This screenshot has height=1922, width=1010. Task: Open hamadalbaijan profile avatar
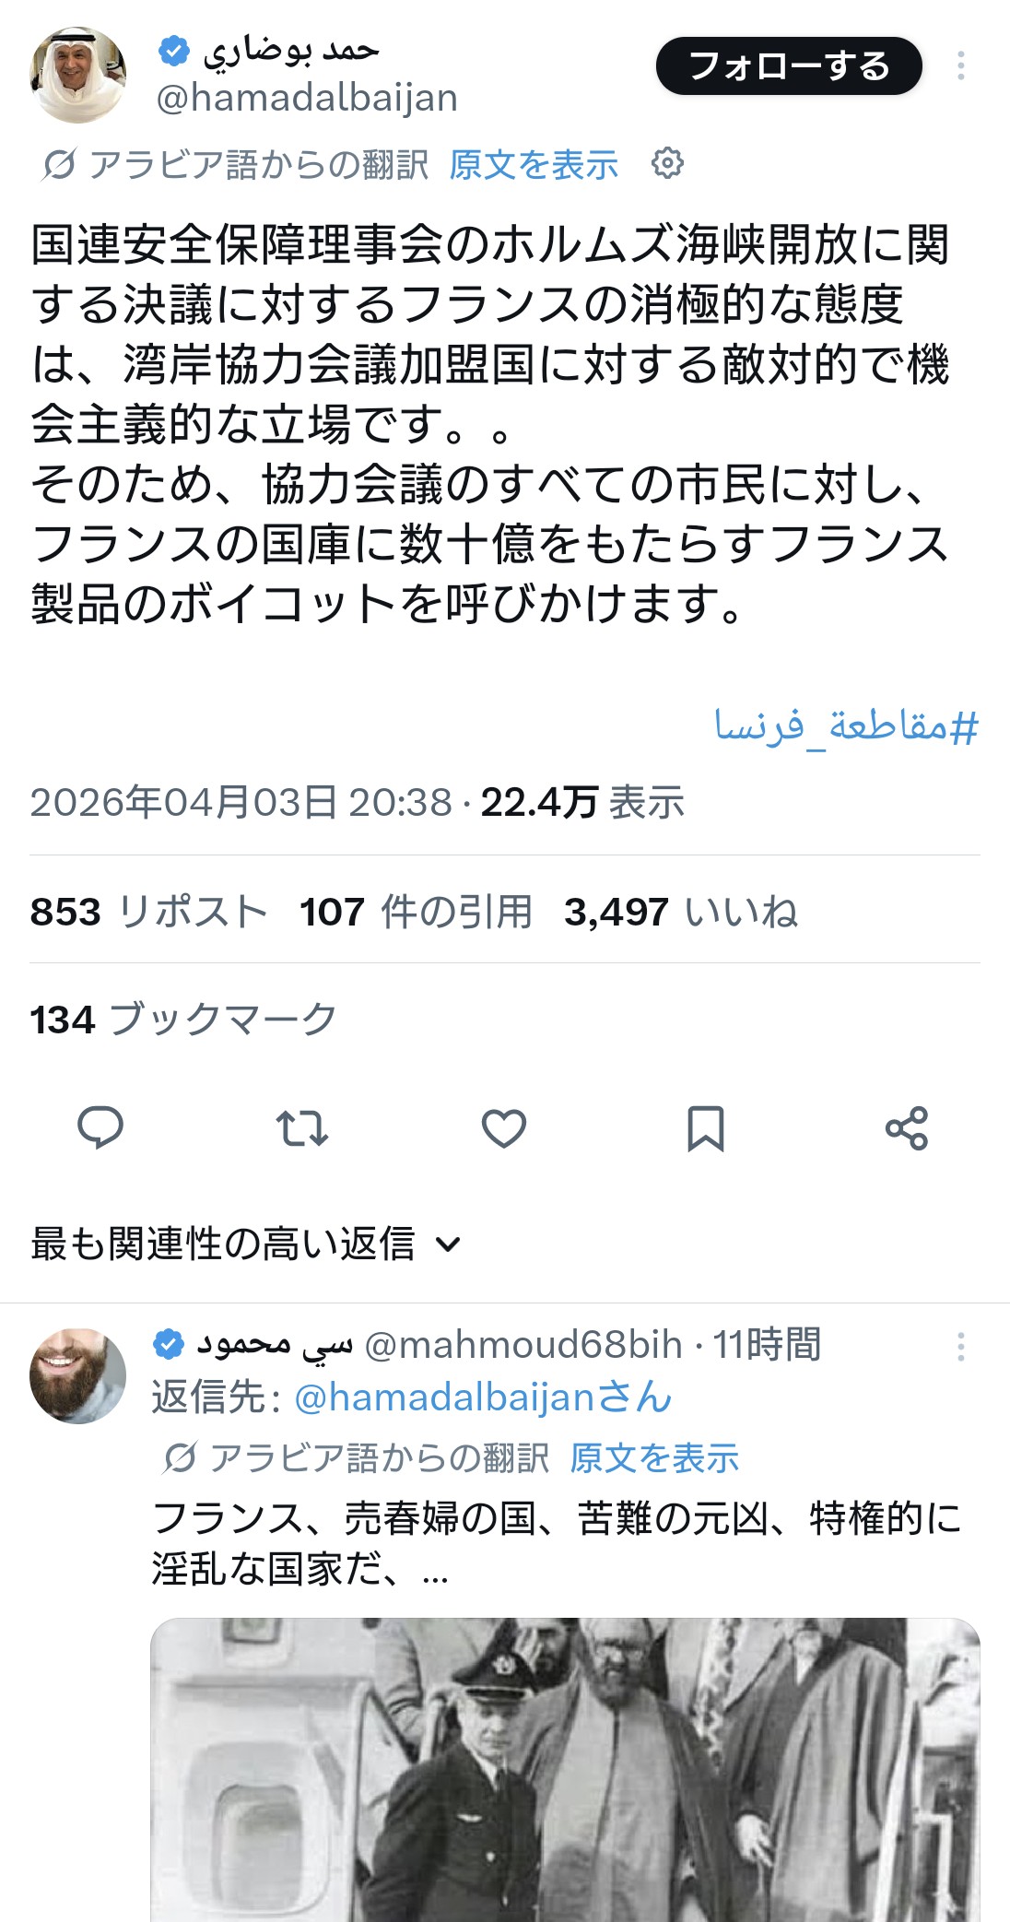click(78, 75)
